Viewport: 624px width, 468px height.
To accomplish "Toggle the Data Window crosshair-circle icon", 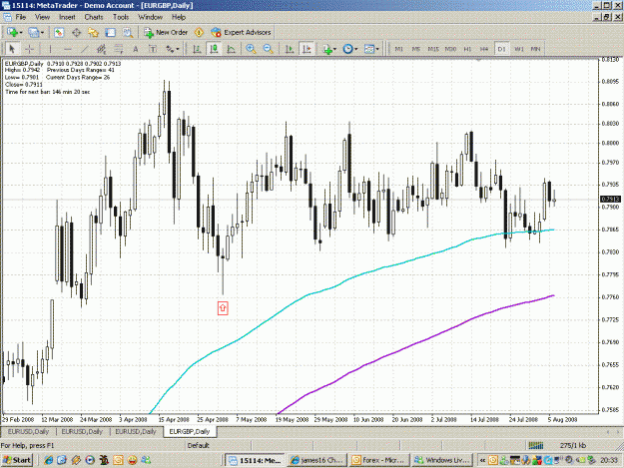I will [76, 32].
